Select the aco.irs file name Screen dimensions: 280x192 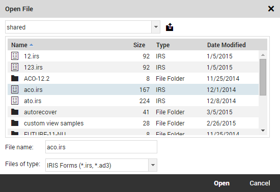[34, 89]
